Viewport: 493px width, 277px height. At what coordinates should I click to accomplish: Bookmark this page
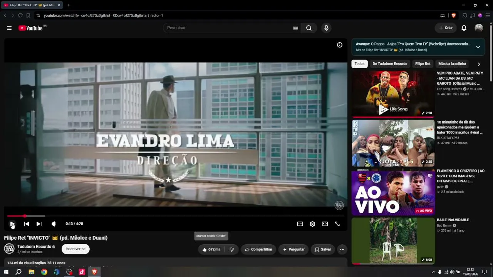coord(28,15)
